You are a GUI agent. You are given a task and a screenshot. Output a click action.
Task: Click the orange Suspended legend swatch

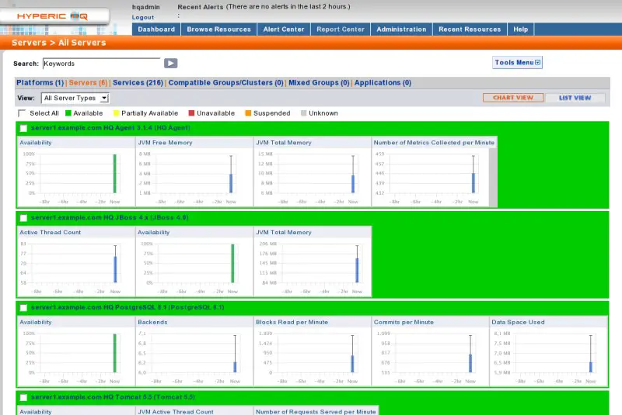pyautogui.click(x=248, y=113)
